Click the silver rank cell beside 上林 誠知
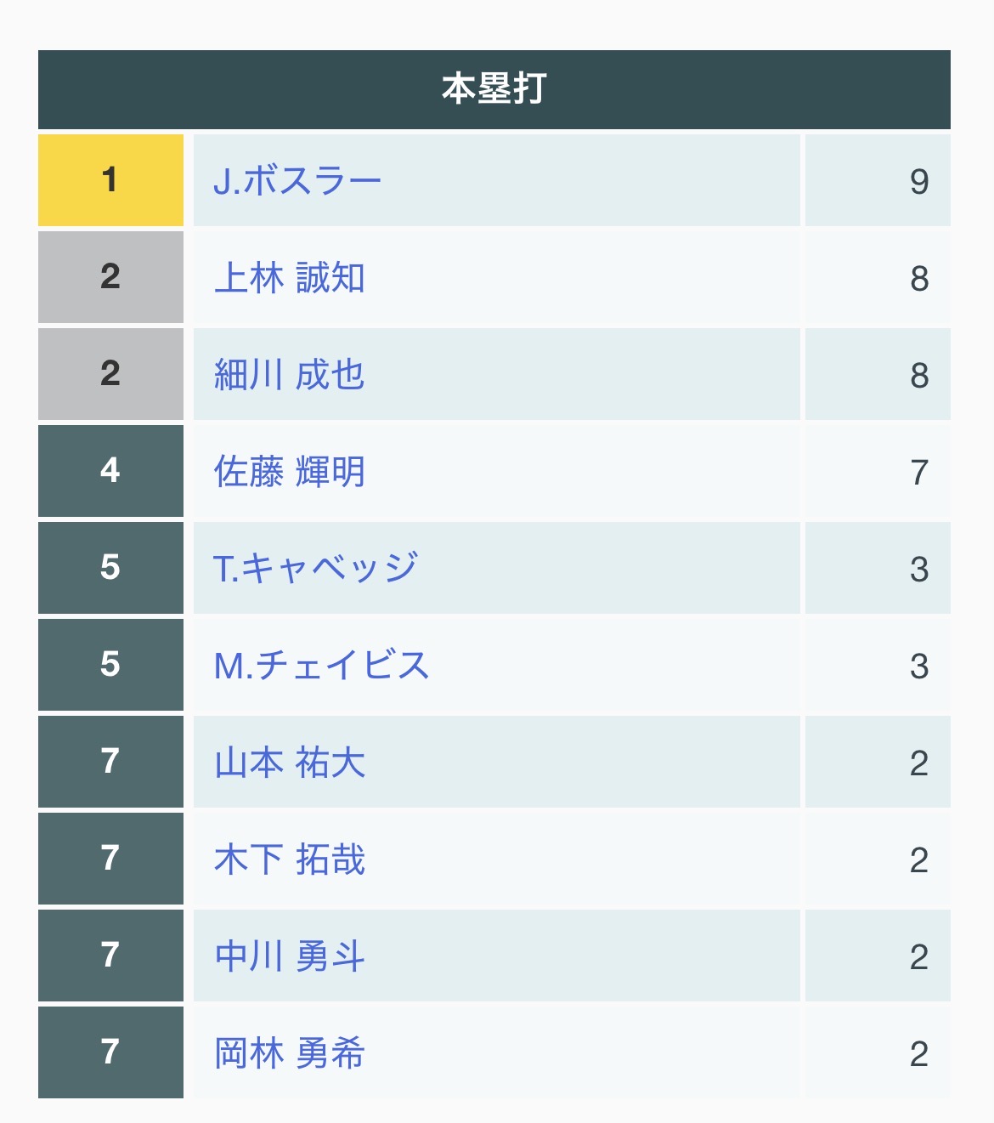This screenshot has height=1123, width=994. click(110, 277)
